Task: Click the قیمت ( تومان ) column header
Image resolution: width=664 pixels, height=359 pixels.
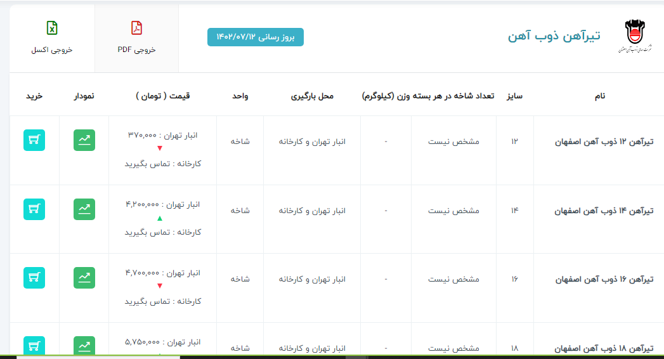Action: click(x=163, y=96)
